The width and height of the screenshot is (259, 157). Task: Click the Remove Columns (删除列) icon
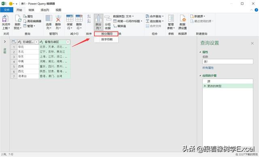(58, 18)
